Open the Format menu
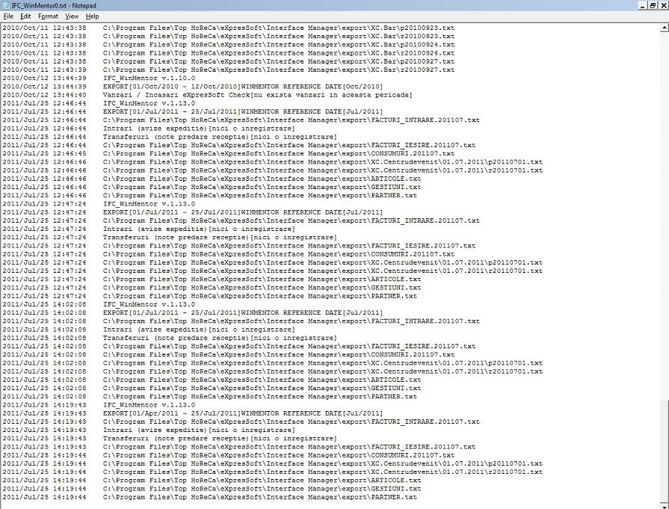669x509 pixels. coord(48,16)
